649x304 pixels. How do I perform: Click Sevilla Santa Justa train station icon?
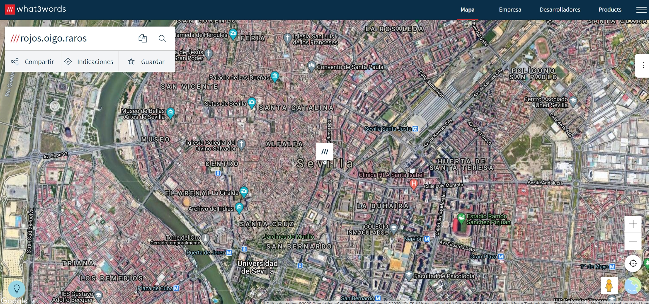[x=415, y=129]
